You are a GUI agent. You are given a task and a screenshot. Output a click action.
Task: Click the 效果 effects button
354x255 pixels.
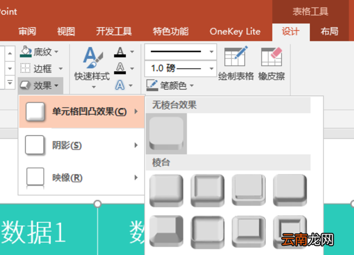tap(40, 85)
